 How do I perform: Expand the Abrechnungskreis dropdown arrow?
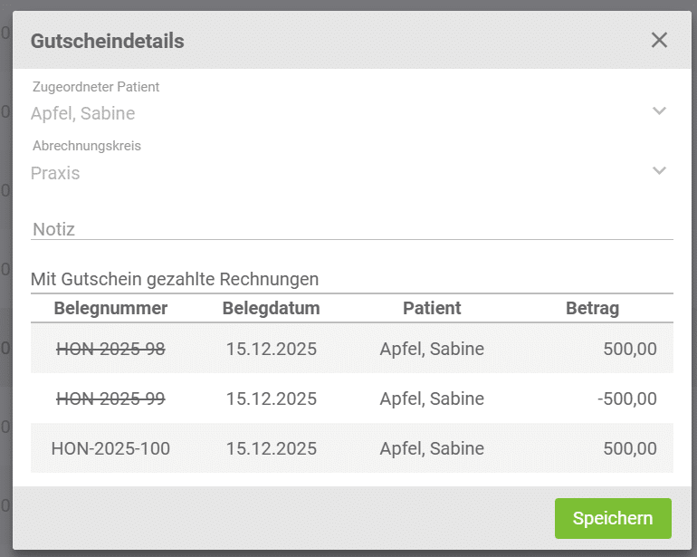point(659,171)
